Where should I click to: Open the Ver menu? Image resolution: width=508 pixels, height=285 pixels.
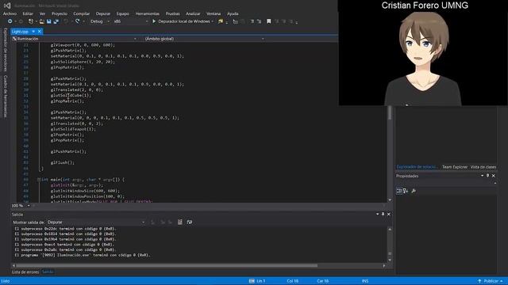click(42, 13)
